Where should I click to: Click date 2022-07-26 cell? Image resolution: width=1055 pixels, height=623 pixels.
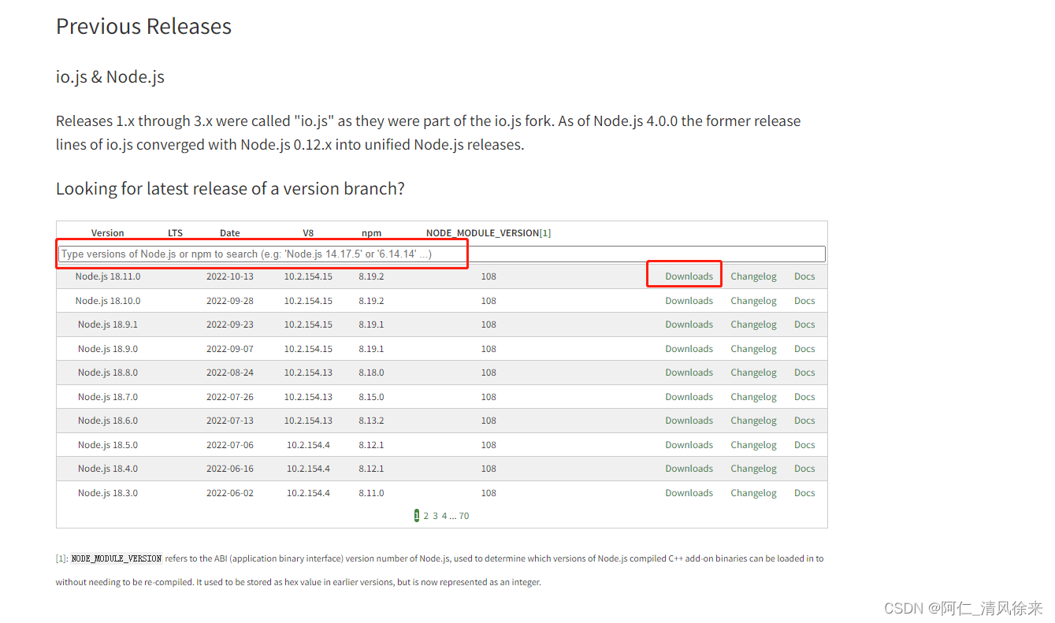(x=230, y=397)
